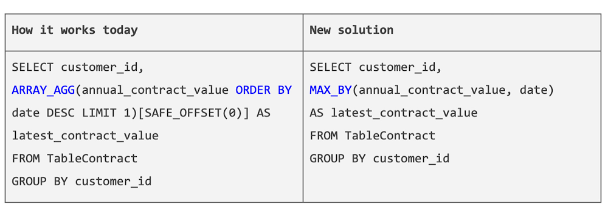This screenshot has height=221, width=608.
Task: Click the "New solution" column header
Action: 351,30
